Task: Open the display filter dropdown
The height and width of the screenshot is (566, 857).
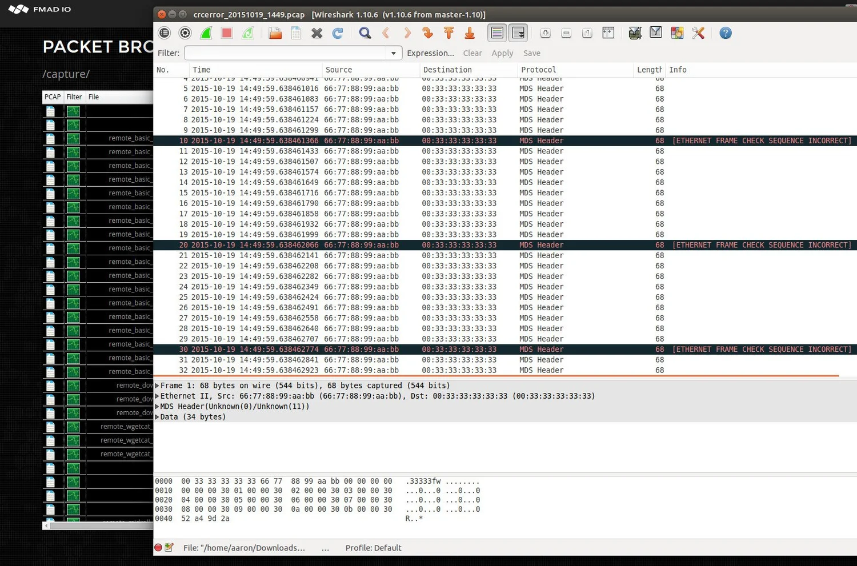Action: [393, 53]
